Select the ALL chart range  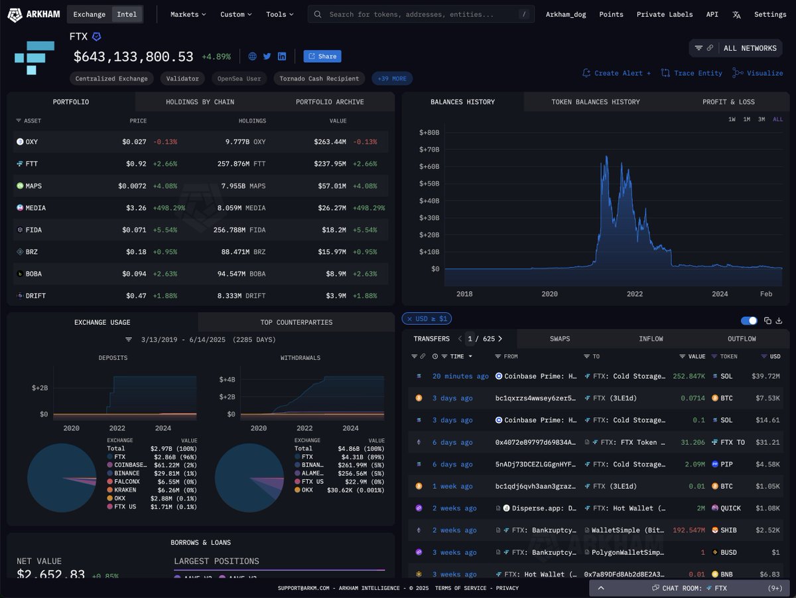pos(777,119)
